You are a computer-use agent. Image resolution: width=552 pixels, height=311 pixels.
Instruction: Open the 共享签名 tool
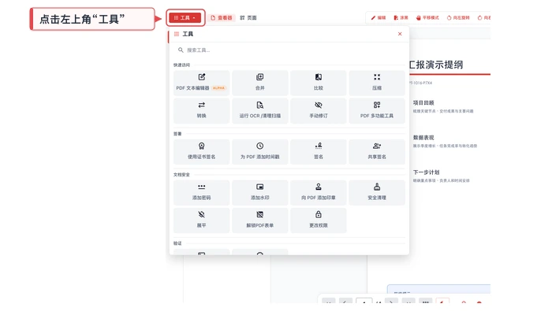[377, 152]
